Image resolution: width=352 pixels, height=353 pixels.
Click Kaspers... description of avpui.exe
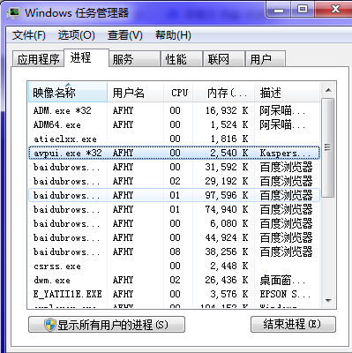pos(285,154)
